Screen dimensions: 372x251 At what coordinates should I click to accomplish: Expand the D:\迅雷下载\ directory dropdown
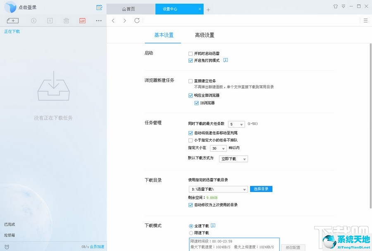218,189
